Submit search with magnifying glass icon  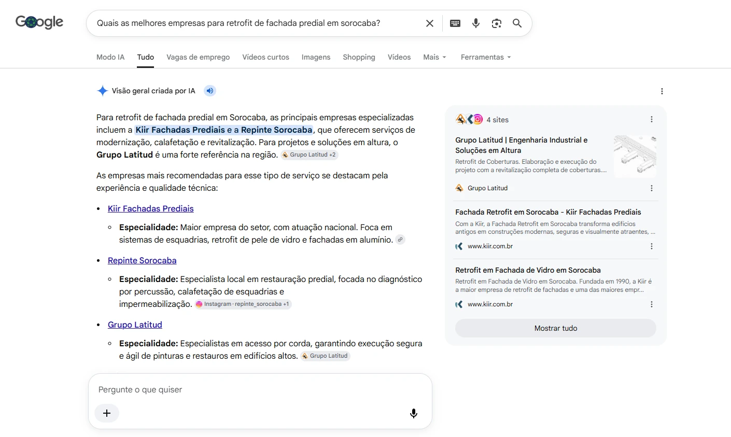(x=517, y=23)
